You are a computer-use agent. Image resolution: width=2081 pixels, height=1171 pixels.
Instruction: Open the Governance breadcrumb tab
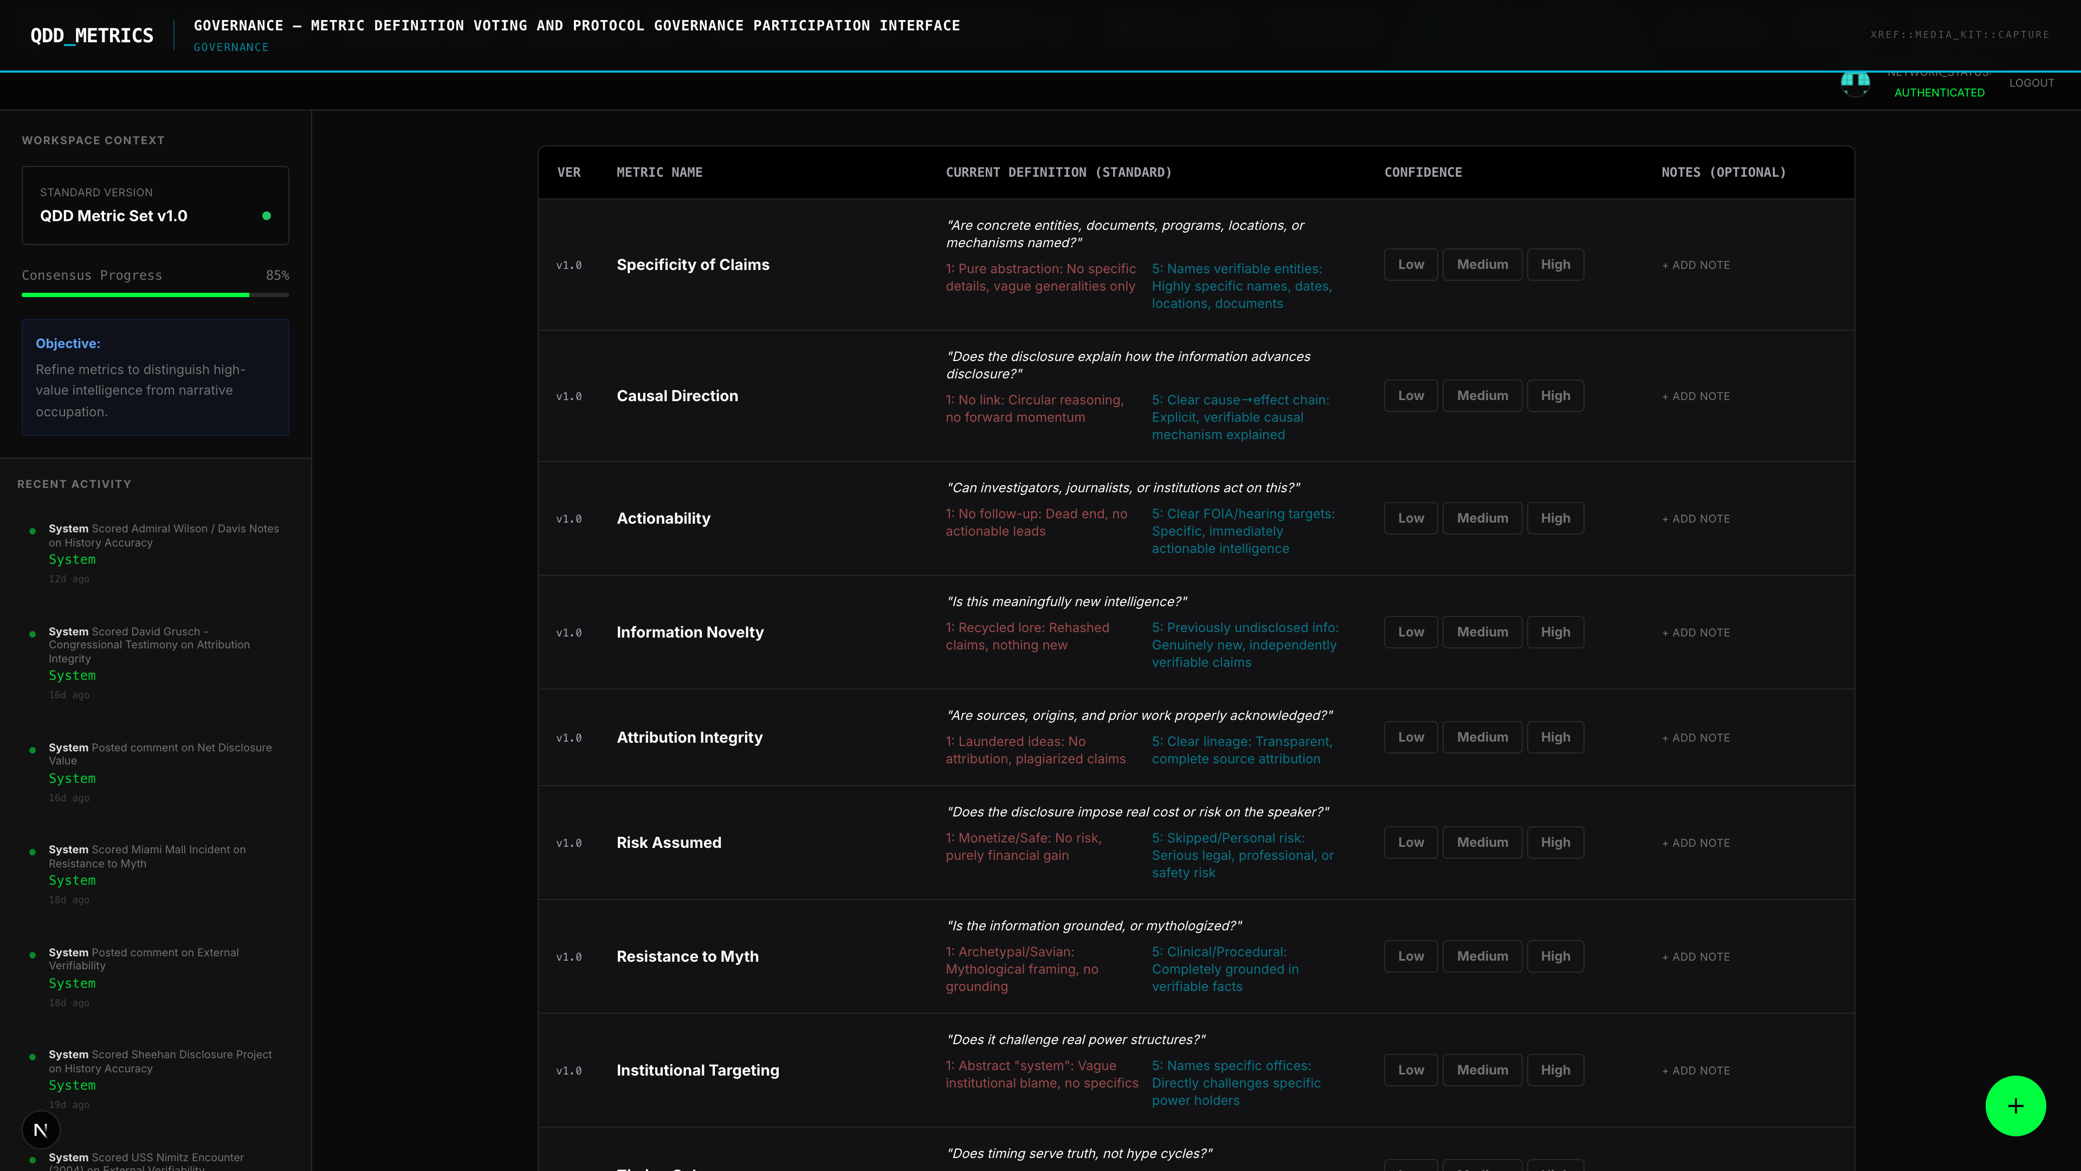click(231, 48)
